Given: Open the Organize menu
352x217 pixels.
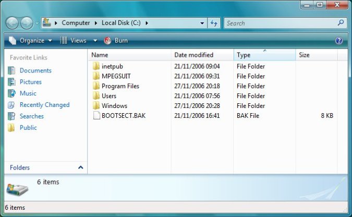Looking at the screenshot, I should [x=31, y=41].
